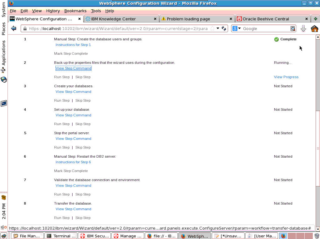This screenshot has width=320, height=239.
Task: Open the Edit menu
Action: [x=24, y=11]
